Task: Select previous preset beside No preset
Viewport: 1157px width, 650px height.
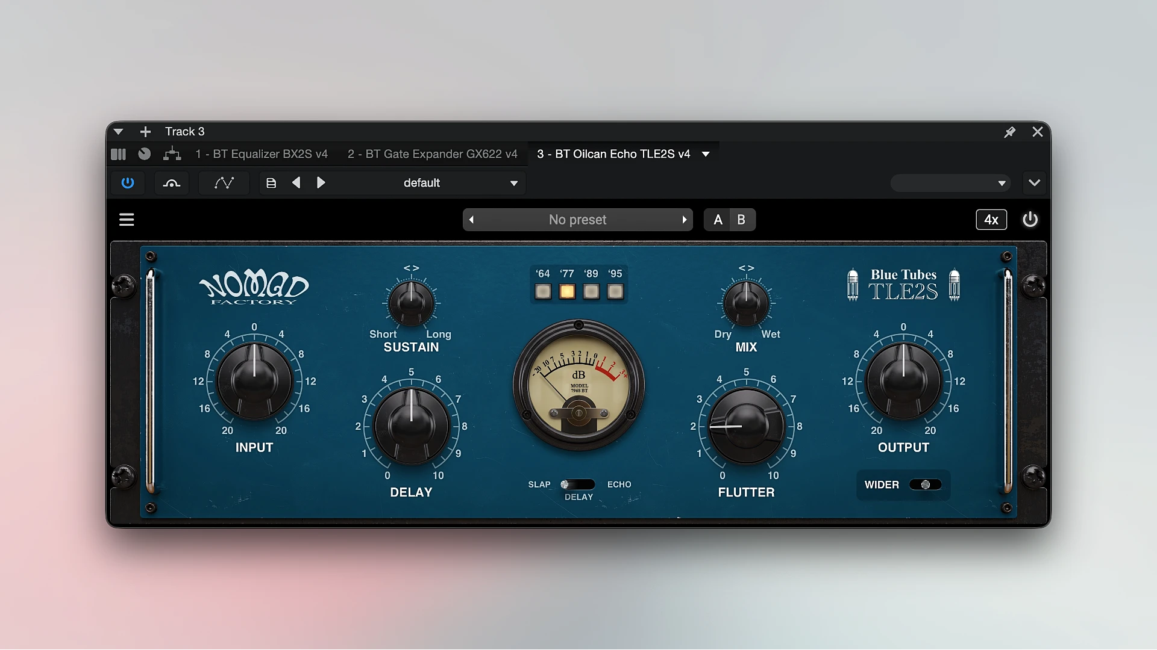Action: 471,220
